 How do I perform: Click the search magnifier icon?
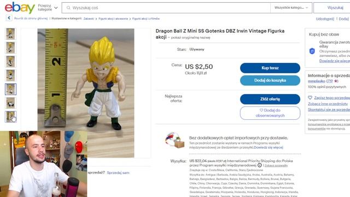coord(68,8)
